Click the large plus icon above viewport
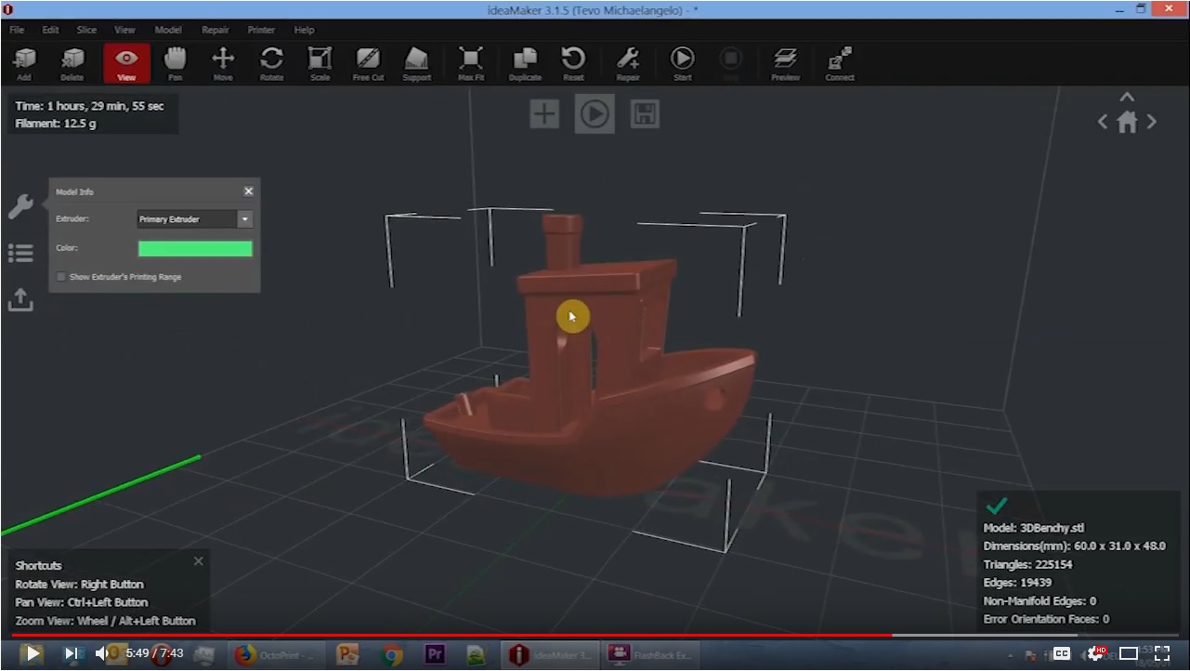The height and width of the screenshot is (671, 1190). (x=544, y=114)
